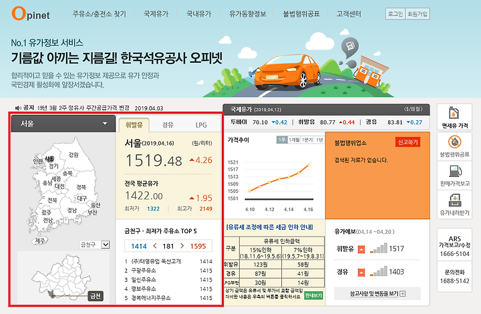This screenshot has height=314, width=481.
Task: Open 유류세 조정에 따른 세금 인하 안내 link
Action: tap(269, 227)
